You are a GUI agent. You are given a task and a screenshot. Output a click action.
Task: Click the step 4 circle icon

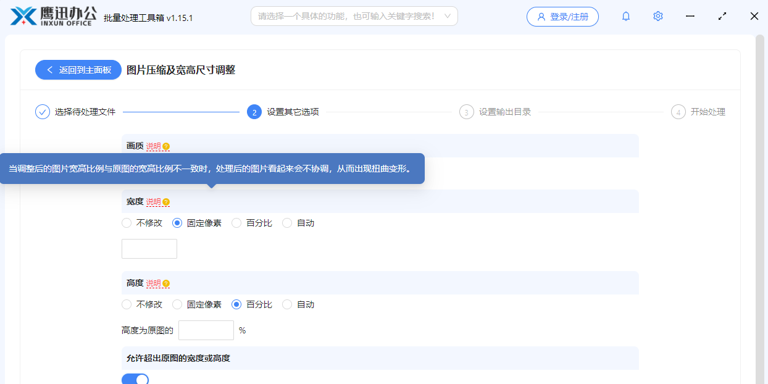click(678, 112)
